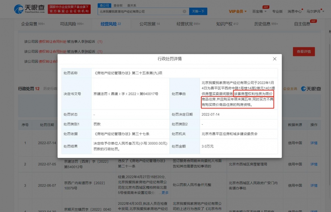Click the 处罚决定日期 value 2022-07-14 in dialog

[x=211, y=114]
